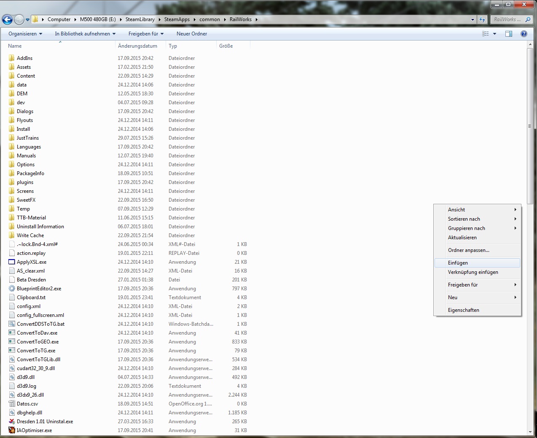Click the Computer breadcrumb segment

click(59, 19)
